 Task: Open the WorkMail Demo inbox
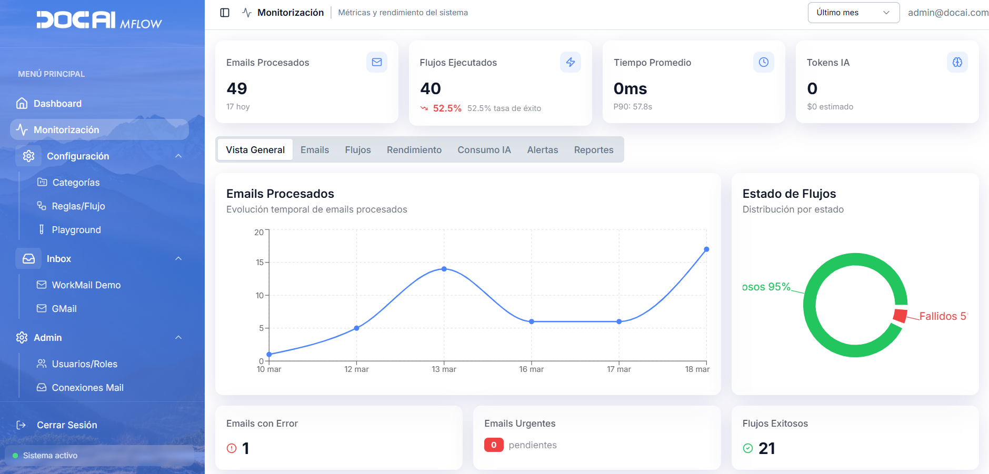86,285
